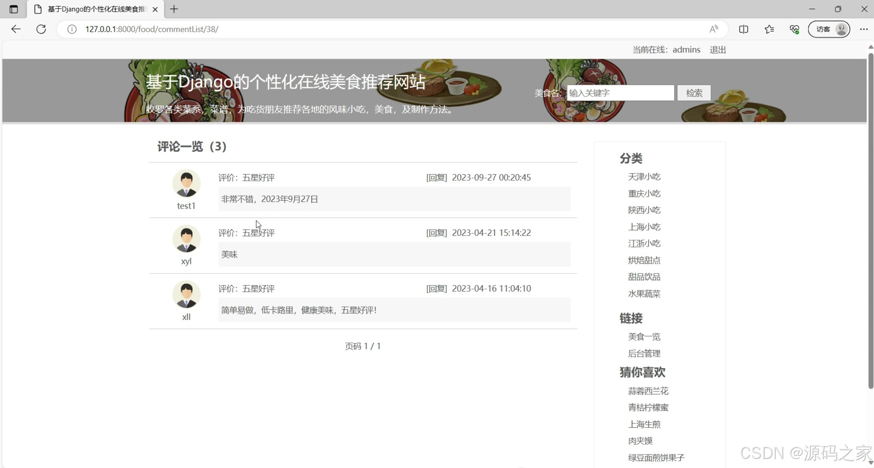This screenshot has width=874, height=468.
Task: Open the tab actions icon at top left
Action: 13,9
